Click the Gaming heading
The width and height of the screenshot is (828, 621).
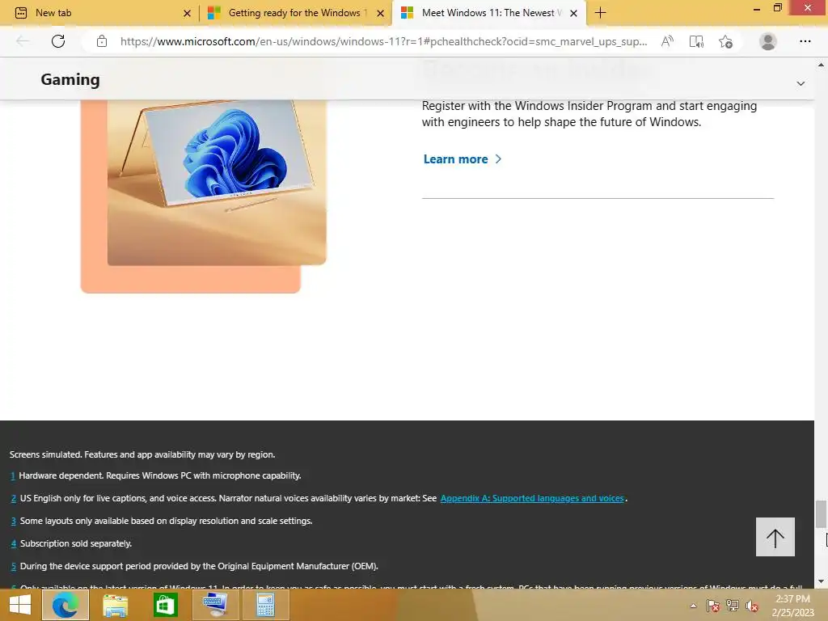(70, 79)
